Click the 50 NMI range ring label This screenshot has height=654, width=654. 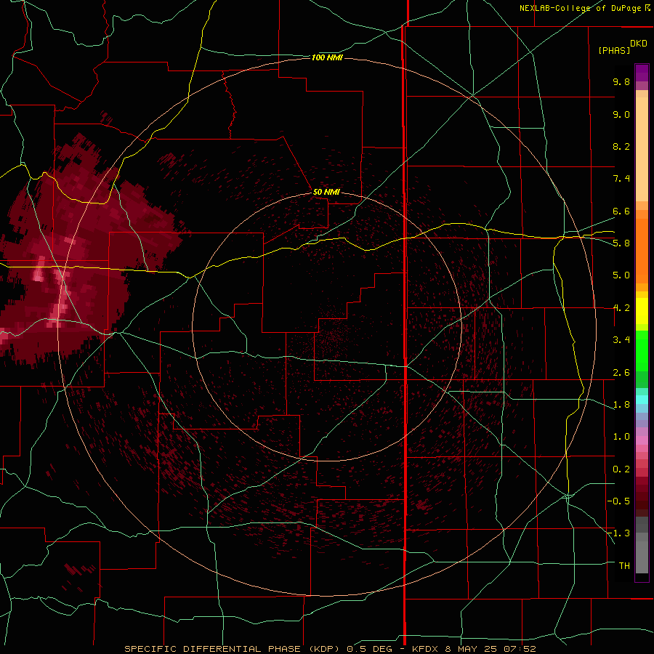(326, 192)
